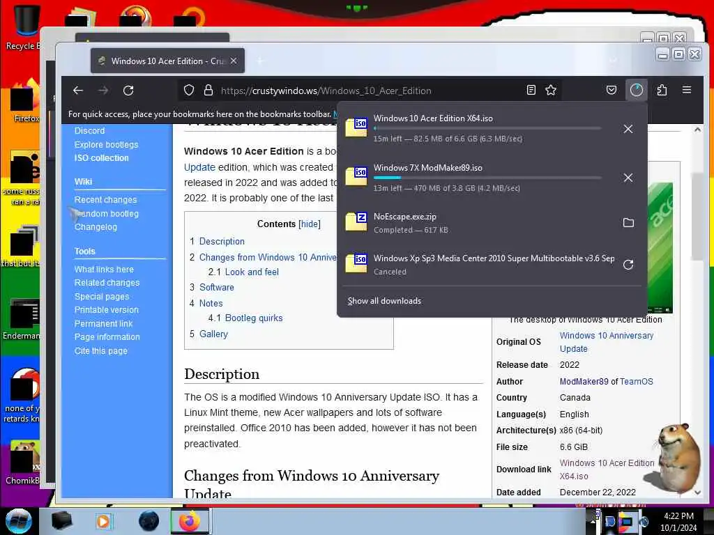Image resolution: width=714 pixels, height=535 pixels.
Task: Click the site padlock security icon
Action: 208,90
